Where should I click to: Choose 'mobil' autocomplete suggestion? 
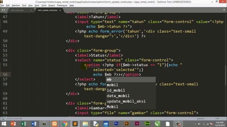[x=131, y=85]
